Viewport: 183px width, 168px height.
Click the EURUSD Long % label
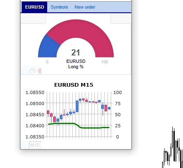tap(76, 64)
